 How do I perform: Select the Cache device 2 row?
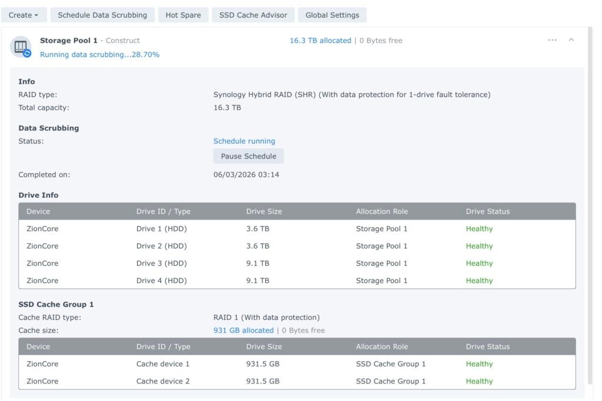(x=297, y=380)
